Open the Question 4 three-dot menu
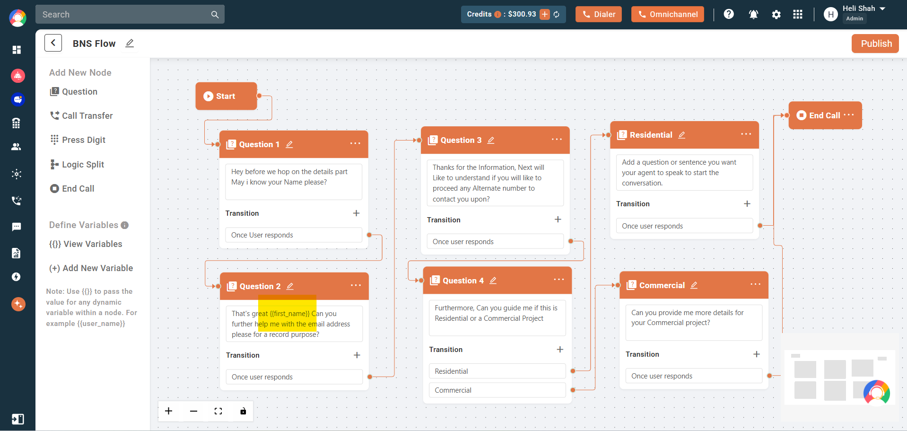 (559, 280)
